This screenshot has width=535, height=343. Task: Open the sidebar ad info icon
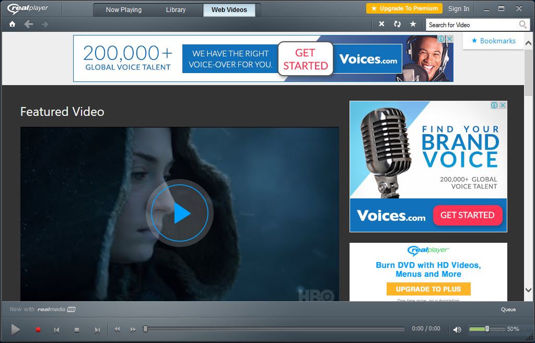click(x=494, y=105)
